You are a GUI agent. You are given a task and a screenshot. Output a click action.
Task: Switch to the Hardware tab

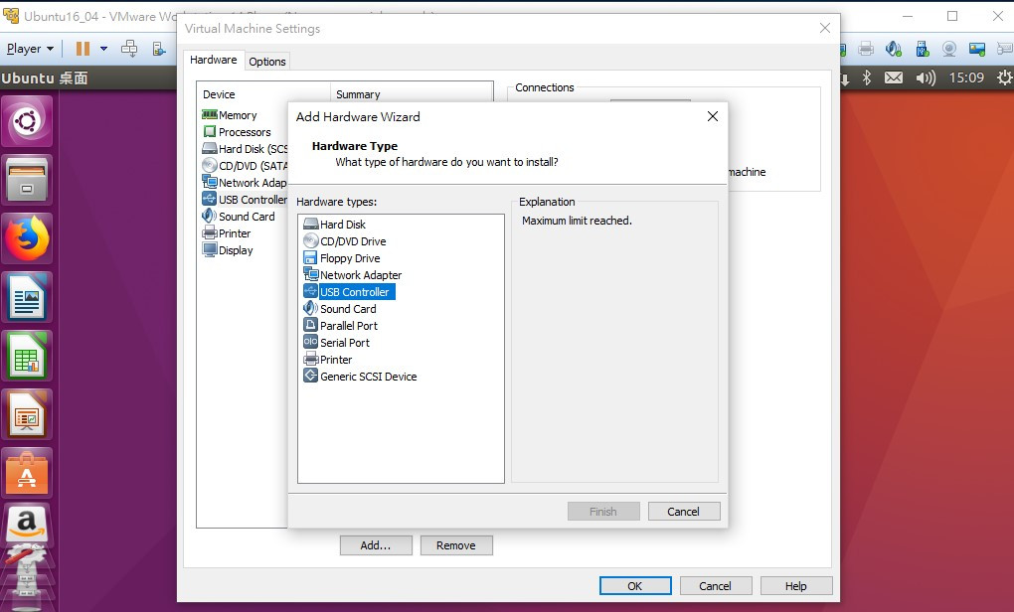pyautogui.click(x=214, y=60)
